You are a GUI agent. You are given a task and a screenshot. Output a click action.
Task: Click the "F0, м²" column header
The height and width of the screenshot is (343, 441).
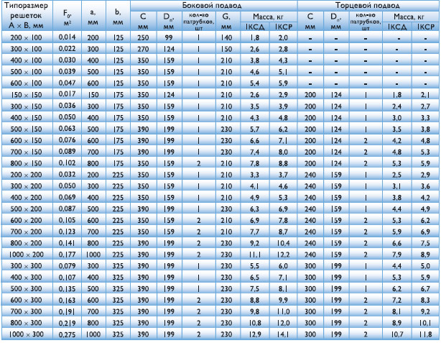point(67,17)
